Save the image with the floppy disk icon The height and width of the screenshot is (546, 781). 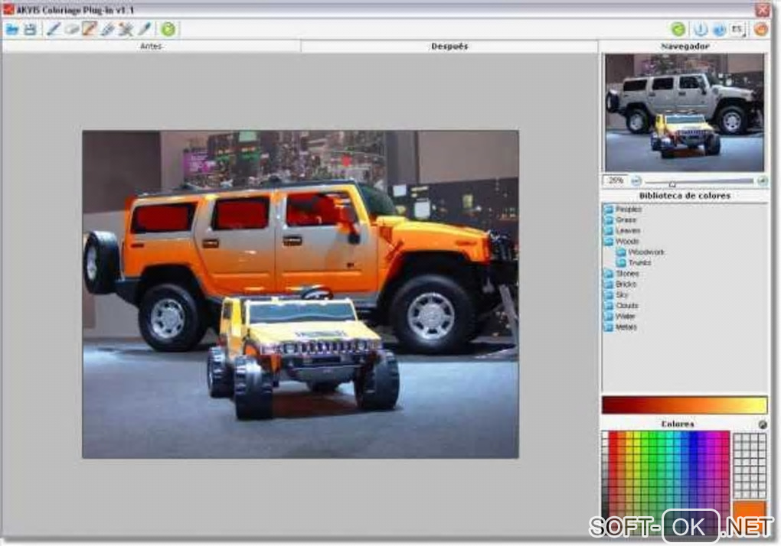click(31, 29)
